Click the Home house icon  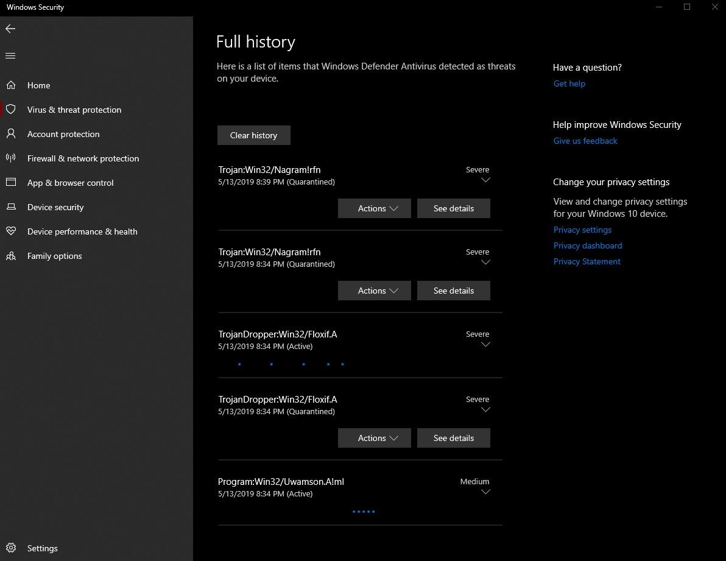point(11,85)
